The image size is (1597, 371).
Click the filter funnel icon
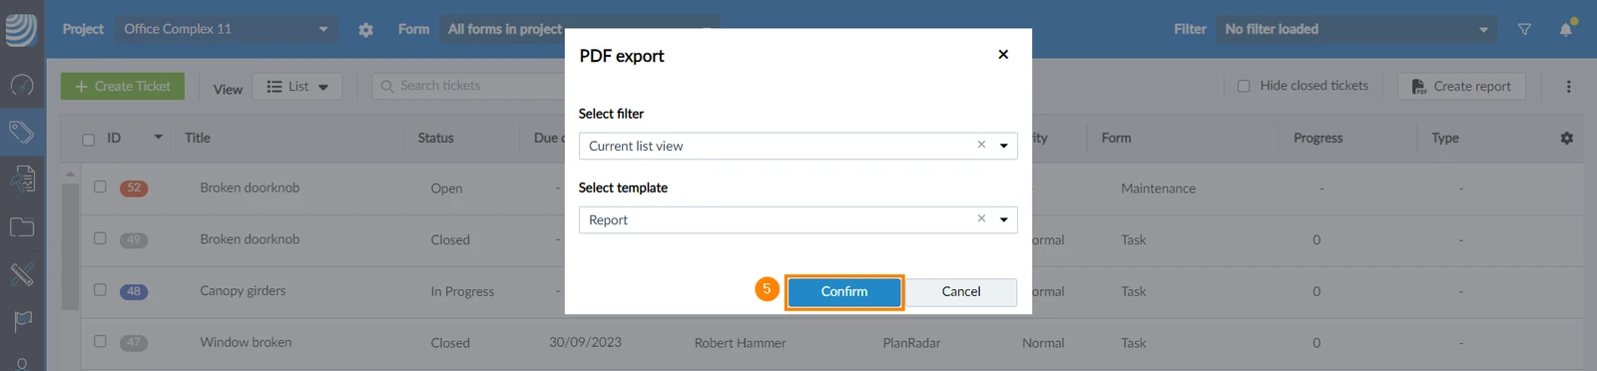pos(1524,29)
